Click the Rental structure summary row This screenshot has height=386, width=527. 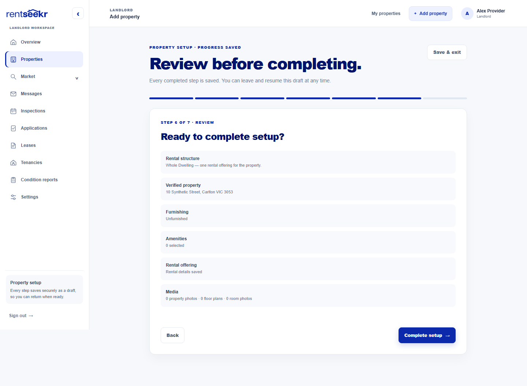308,162
